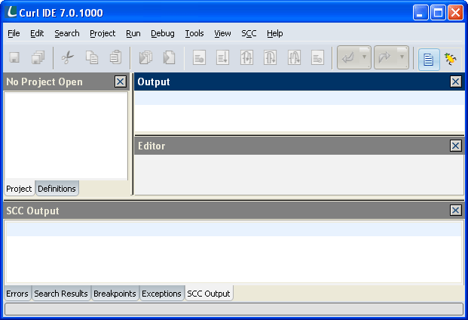
Task: Close the Output panel
Action: (455, 82)
